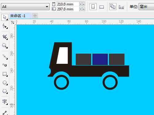Select the Freehand line tool

[5, 57]
